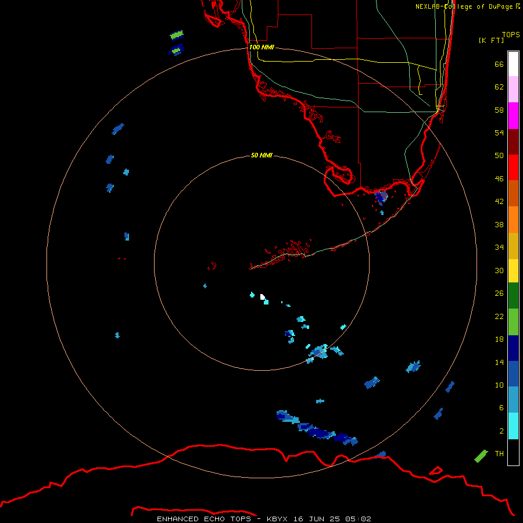Click the legend value 14
This screenshot has height=523, width=523.
(x=499, y=362)
